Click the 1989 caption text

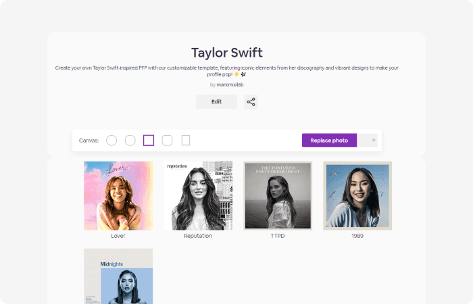click(x=357, y=236)
